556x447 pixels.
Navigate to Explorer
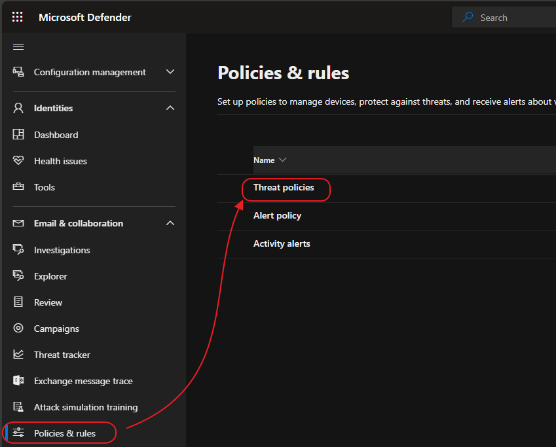[50, 276]
